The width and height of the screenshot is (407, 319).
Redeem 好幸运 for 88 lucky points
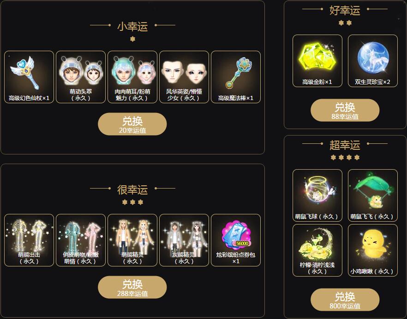point(345,110)
